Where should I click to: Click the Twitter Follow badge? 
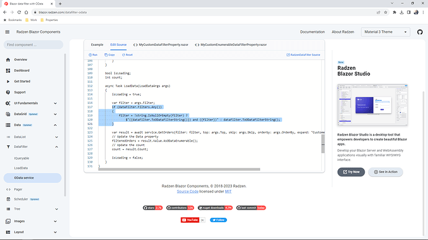pos(218,220)
